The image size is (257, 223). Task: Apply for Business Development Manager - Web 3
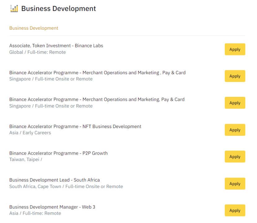[x=235, y=210]
